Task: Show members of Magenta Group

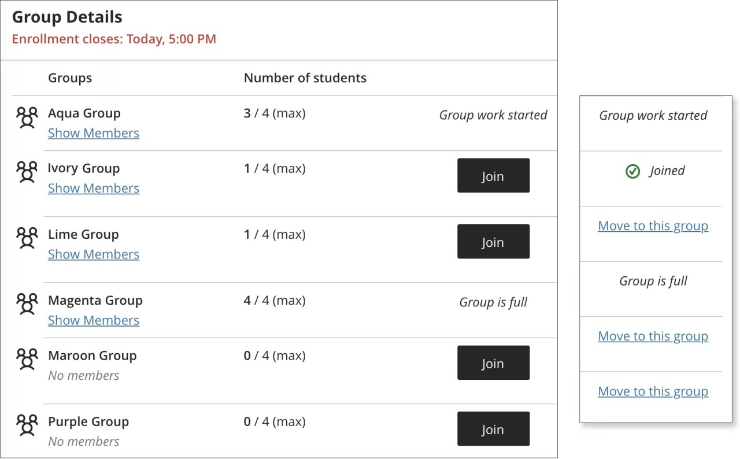Action: (x=93, y=320)
